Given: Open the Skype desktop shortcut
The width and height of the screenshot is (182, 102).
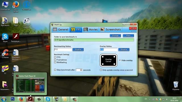Looking at the screenshot, I should coord(5,38).
